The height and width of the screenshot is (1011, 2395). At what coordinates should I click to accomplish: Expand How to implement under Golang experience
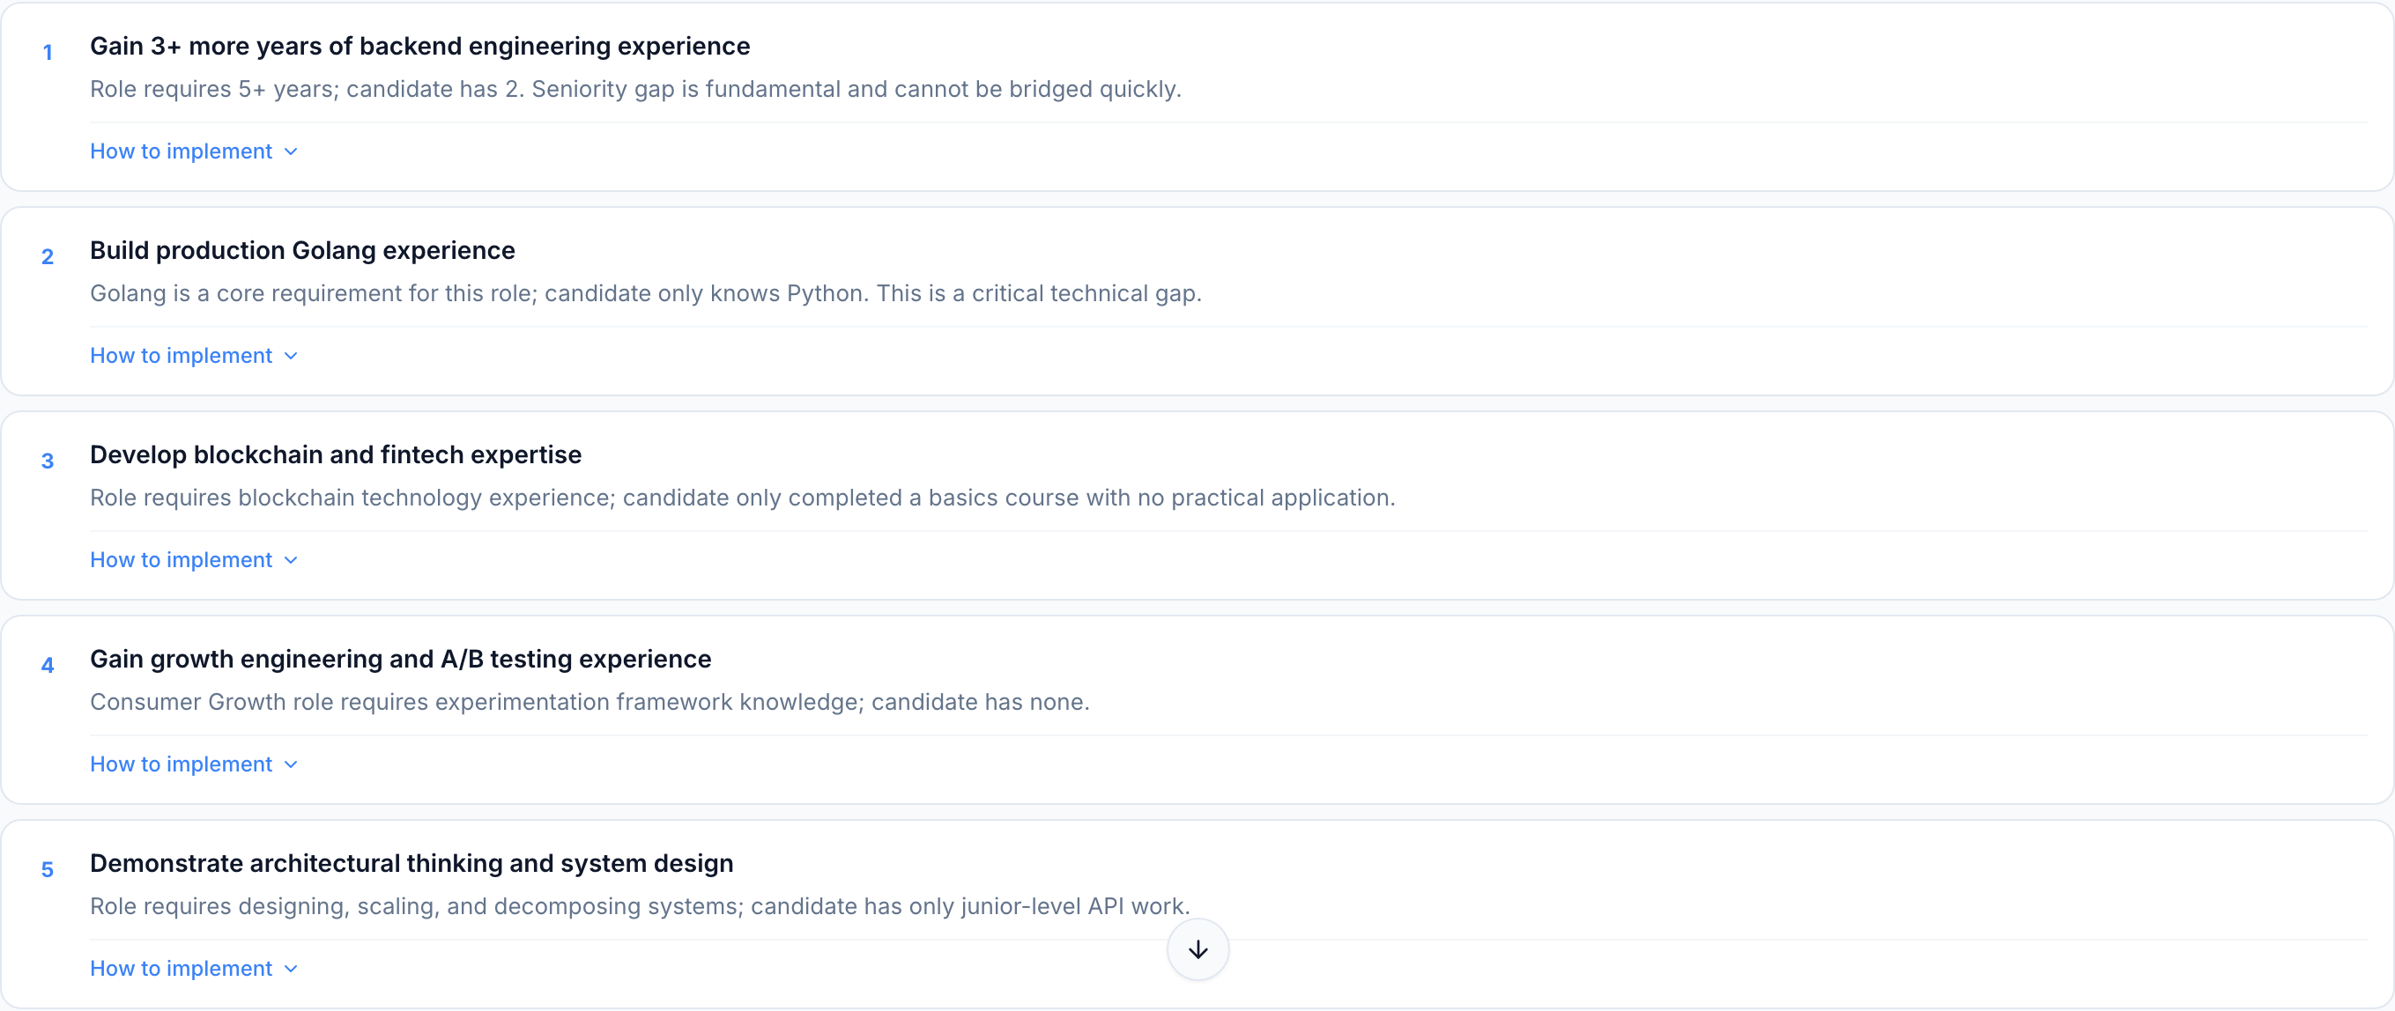(x=182, y=356)
